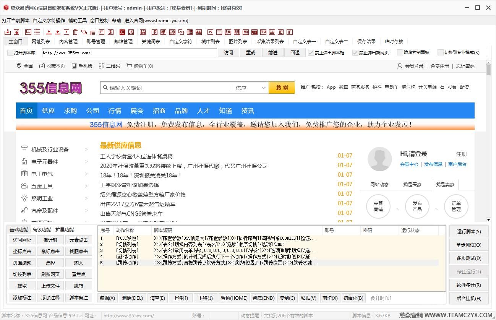Screen dimensions: 496x320
Task: Click the browser scrollbar down arrow
Action: (x=488, y=220)
